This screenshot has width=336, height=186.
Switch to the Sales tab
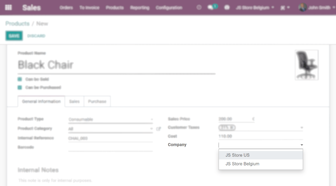(x=74, y=101)
